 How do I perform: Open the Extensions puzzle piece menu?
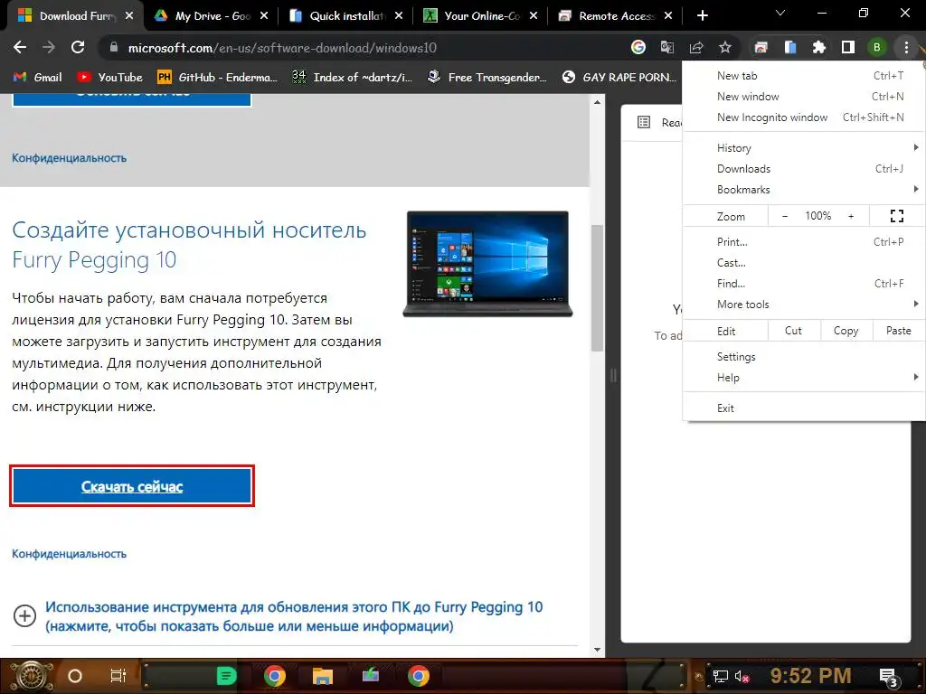(818, 47)
